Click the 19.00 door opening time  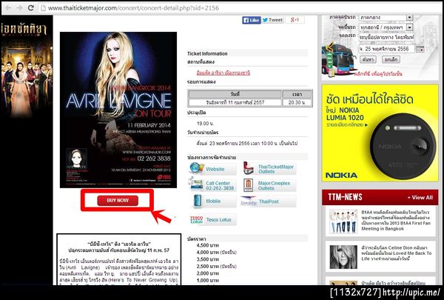coord(205,124)
